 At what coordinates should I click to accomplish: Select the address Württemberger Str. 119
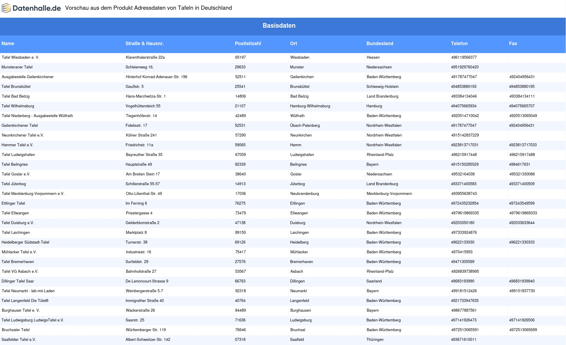point(146,330)
